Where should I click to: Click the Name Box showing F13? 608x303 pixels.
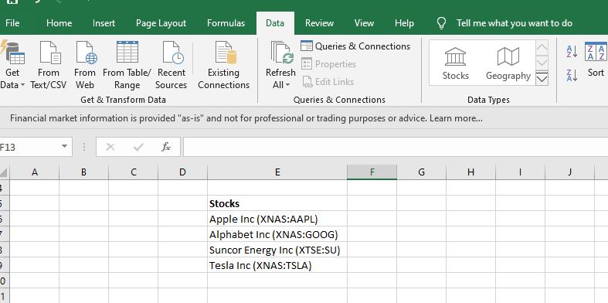click(x=29, y=147)
